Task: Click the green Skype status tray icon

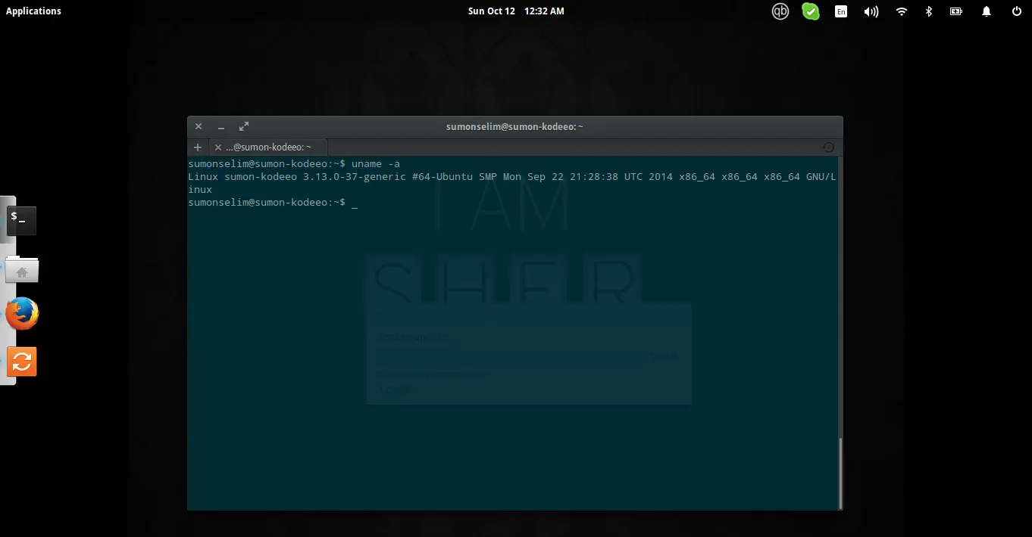Action: click(811, 11)
